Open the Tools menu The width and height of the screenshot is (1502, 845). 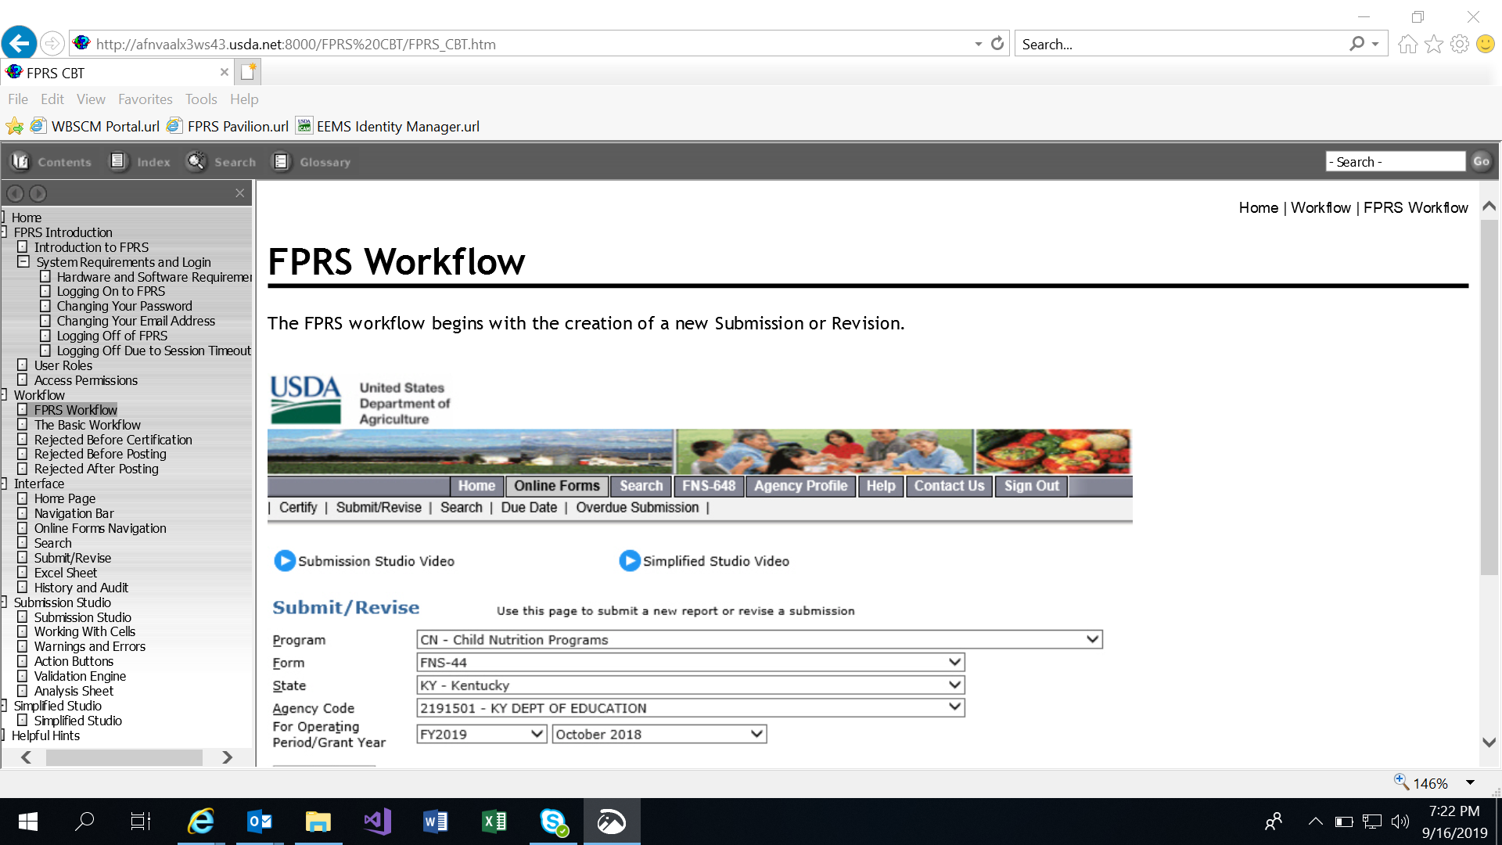coord(201,99)
